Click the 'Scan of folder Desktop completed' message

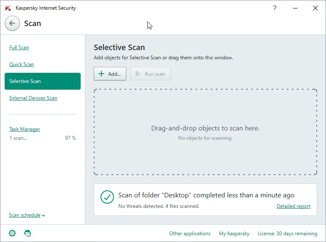[x=206, y=195]
